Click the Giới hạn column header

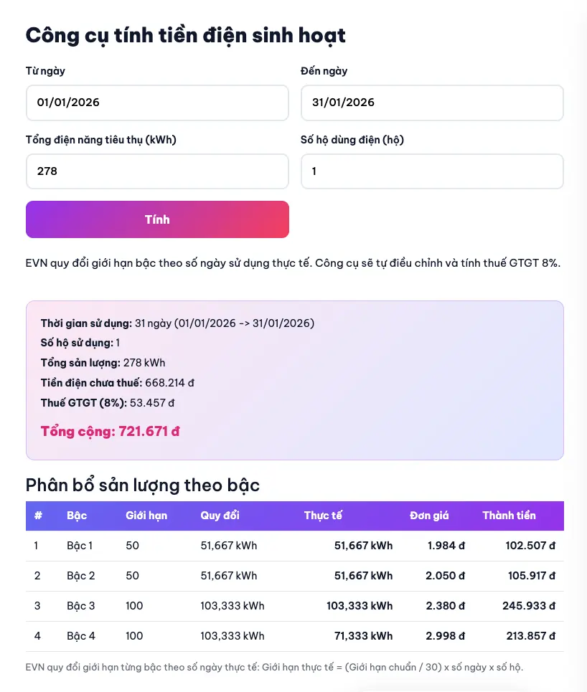pos(146,516)
